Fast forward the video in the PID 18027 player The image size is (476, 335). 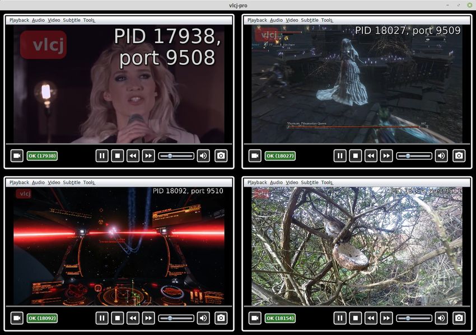point(386,156)
